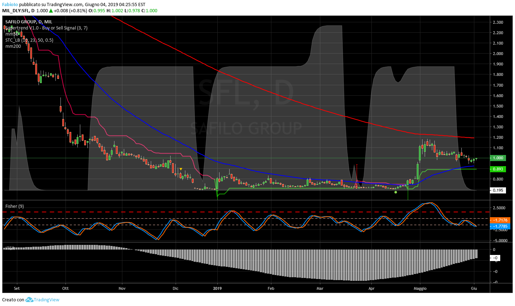Click the Ott label on time axis
This screenshot has width=515, height=306.
point(65,288)
